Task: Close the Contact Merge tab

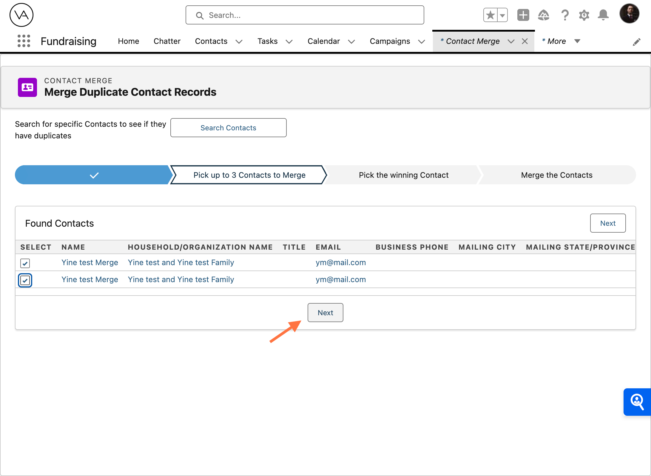Action: (x=525, y=41)
